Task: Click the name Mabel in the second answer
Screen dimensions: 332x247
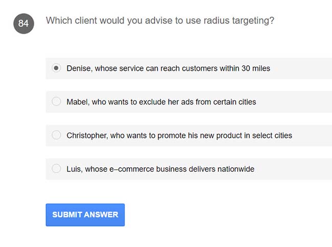Action: point(78,102)
